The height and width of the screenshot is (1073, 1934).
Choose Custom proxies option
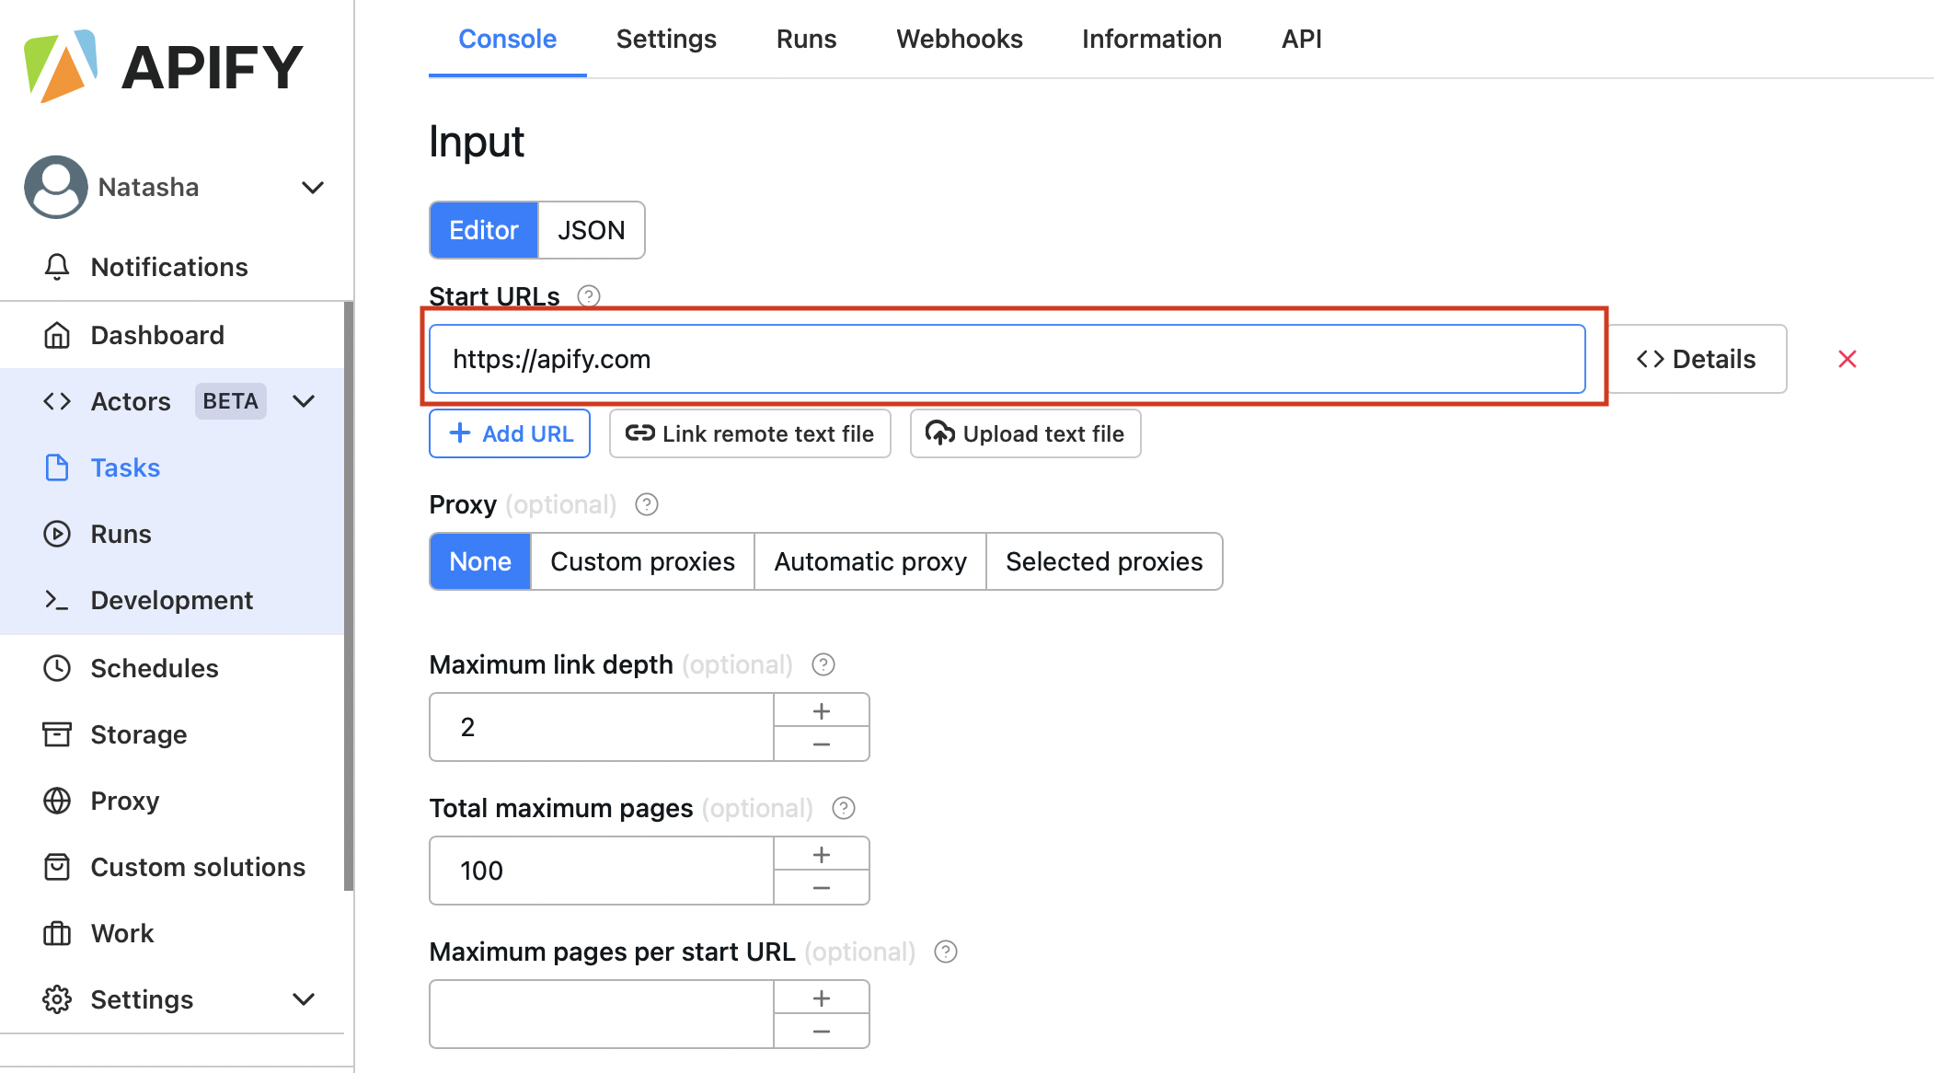coord(642,561)
